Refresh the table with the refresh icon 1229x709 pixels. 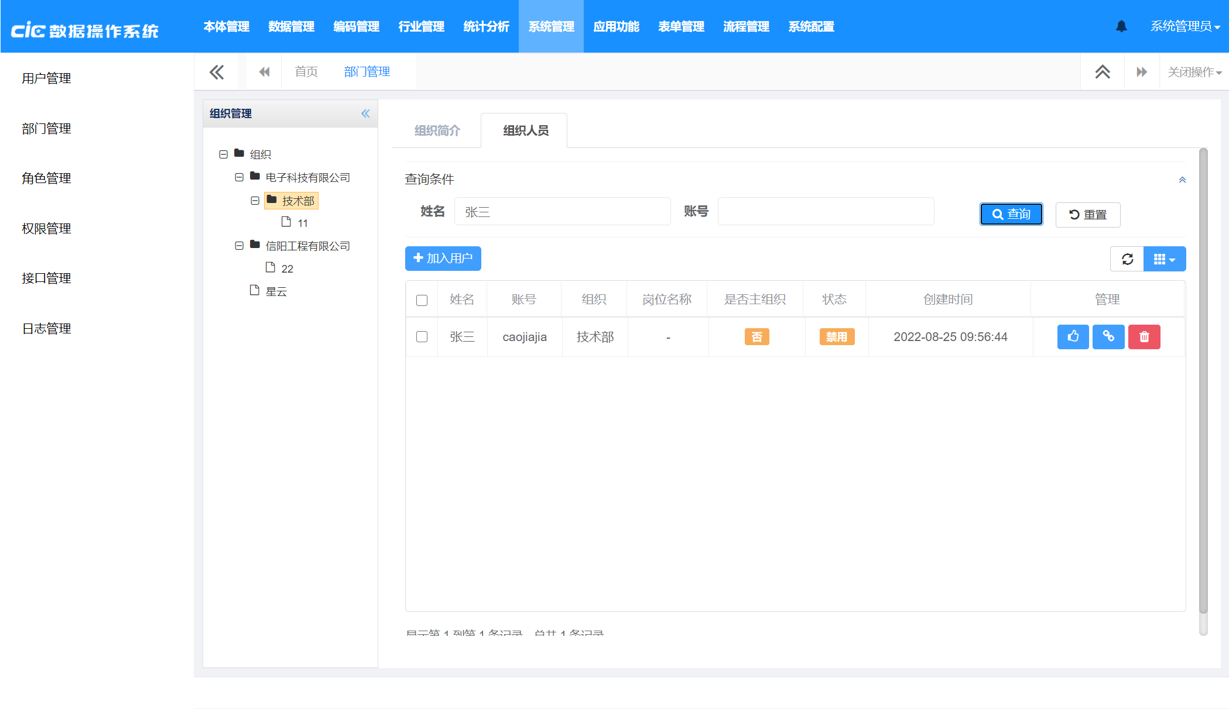(x=1127, y=259)
